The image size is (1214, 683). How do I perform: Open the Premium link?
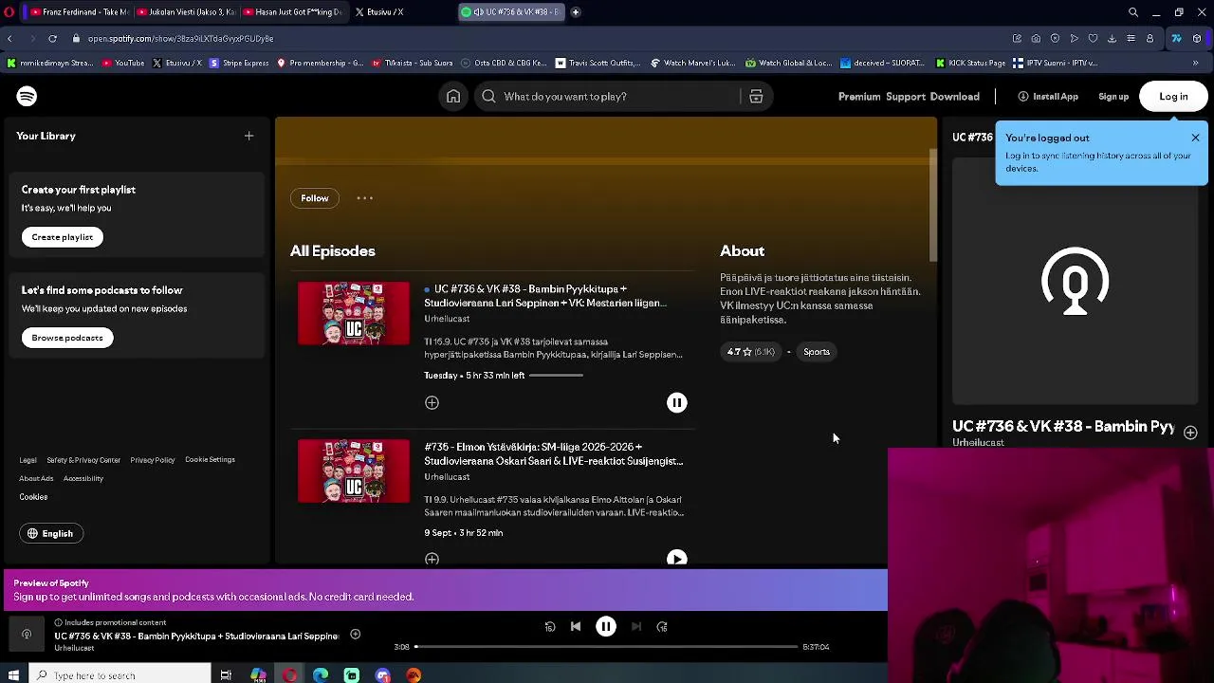click(x=859, y=97)
